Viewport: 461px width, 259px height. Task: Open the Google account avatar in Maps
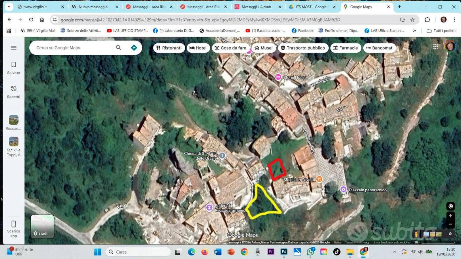tap(450, 47)
